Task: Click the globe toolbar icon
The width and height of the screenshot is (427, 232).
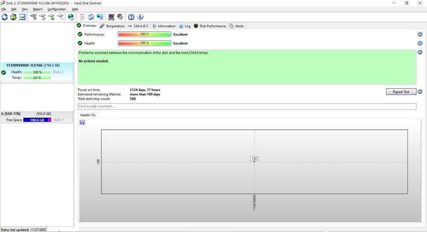Action: [x=71, y=17]
